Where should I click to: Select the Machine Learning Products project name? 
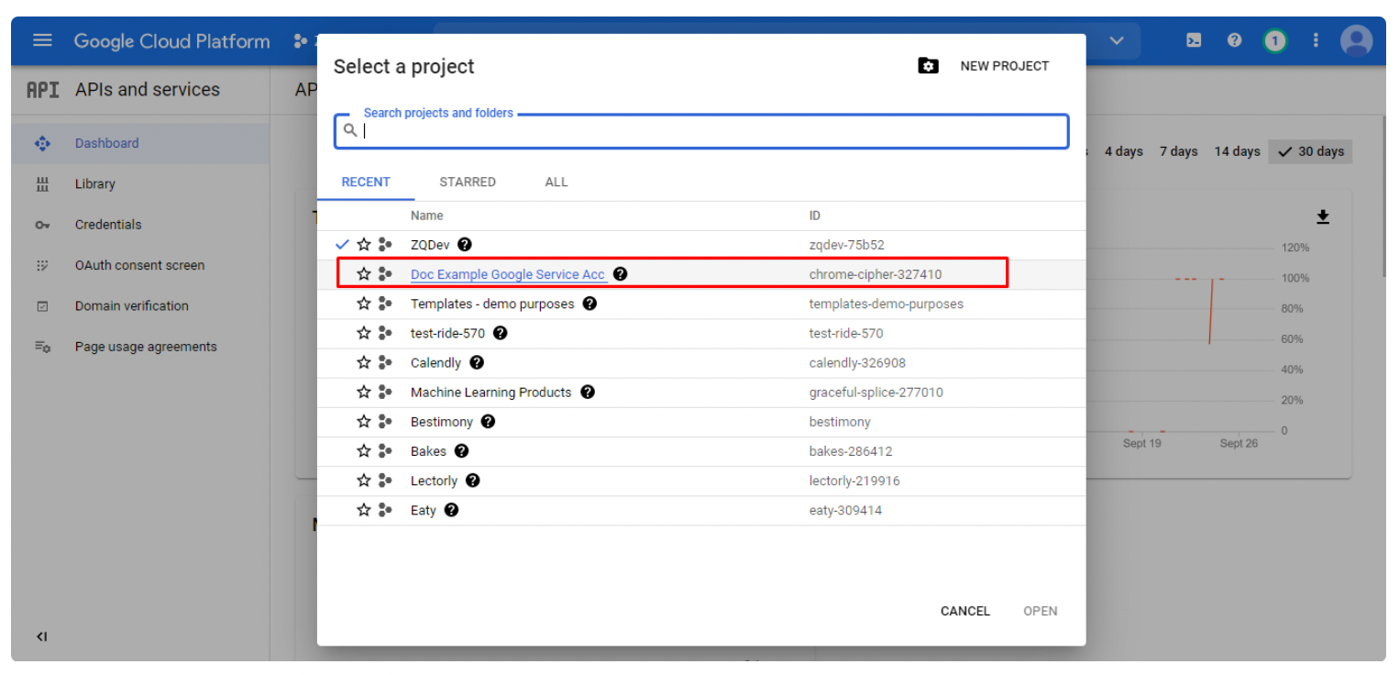click(x=491, y=392)
